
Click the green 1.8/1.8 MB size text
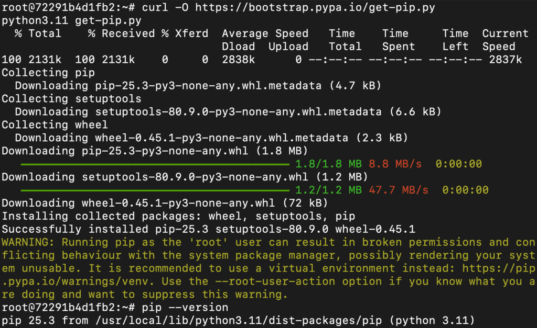tap(328, 164)
